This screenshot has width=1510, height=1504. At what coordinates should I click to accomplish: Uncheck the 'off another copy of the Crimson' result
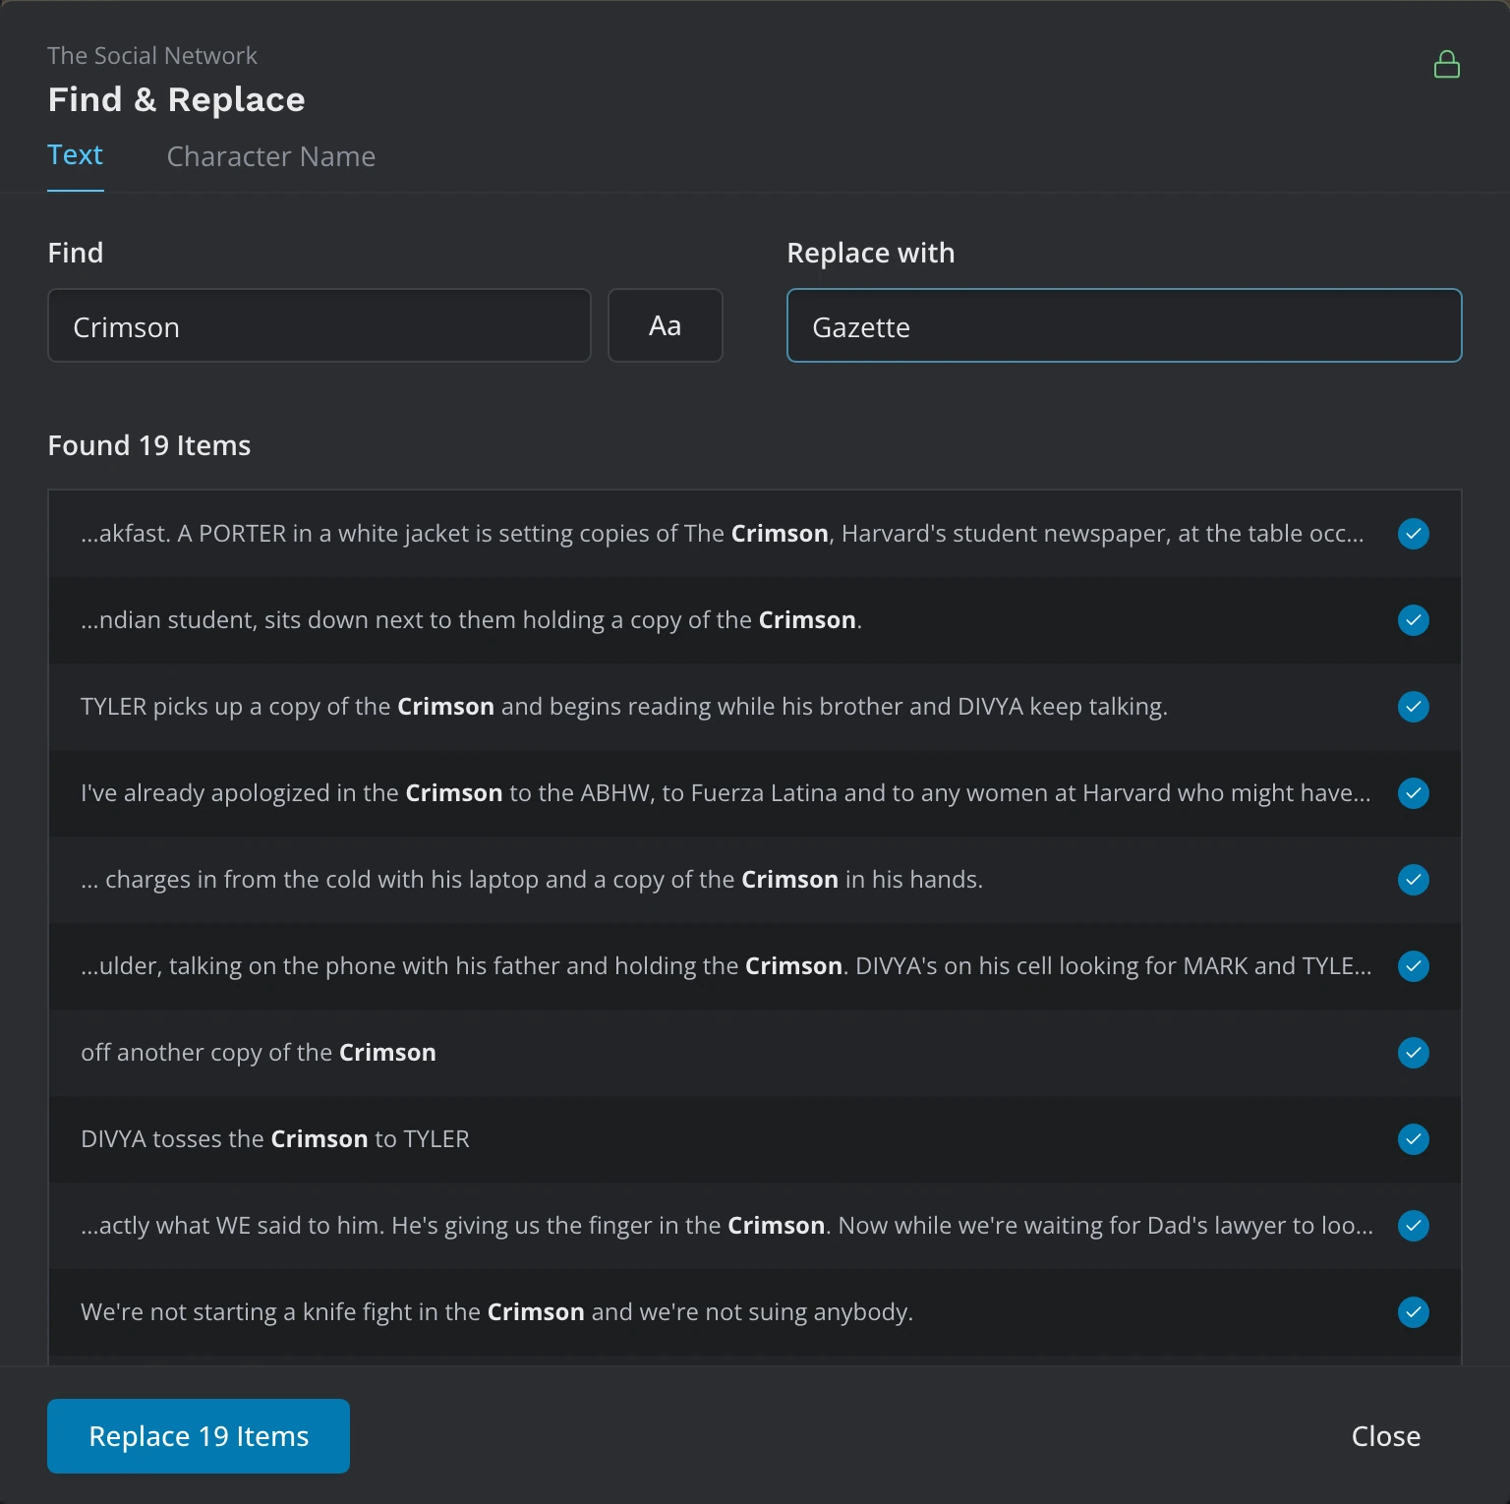pos(1414,1053)
